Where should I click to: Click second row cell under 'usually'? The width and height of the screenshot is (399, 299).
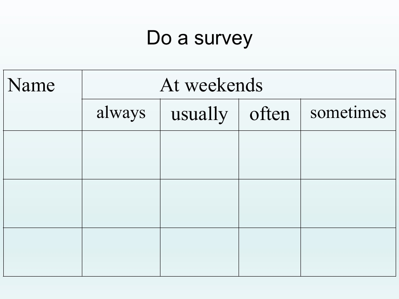coord(199,203)
